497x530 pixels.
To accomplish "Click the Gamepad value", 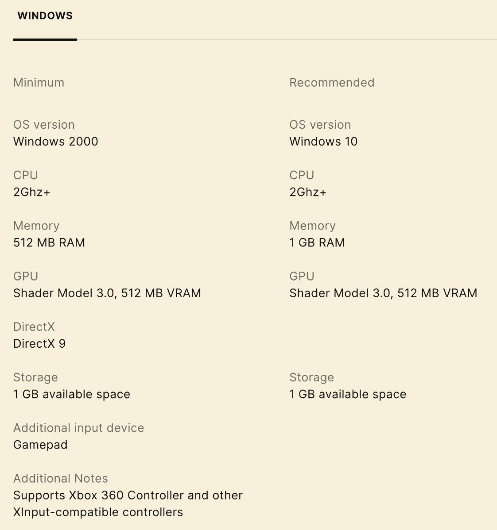I will 40,445.
